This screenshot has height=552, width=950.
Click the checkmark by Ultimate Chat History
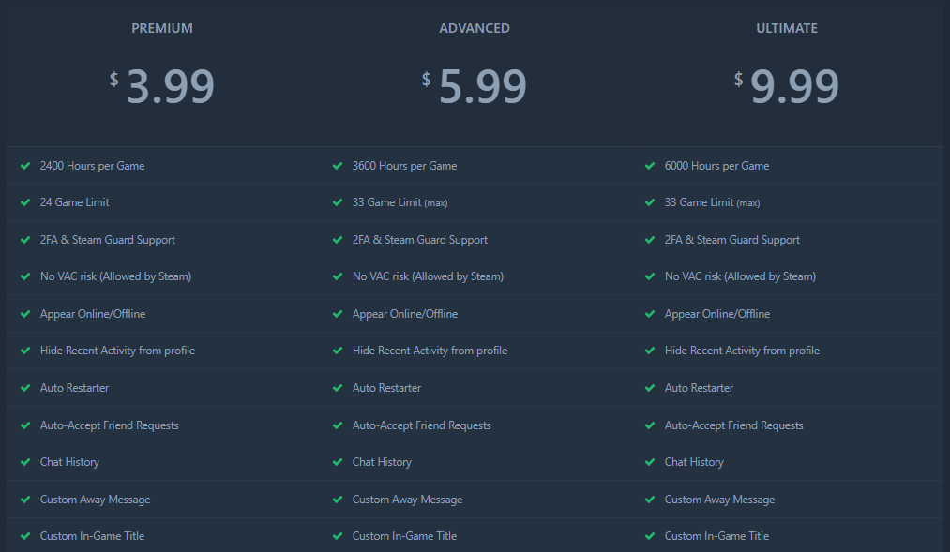pyautogui.click(x=650, y=462)
